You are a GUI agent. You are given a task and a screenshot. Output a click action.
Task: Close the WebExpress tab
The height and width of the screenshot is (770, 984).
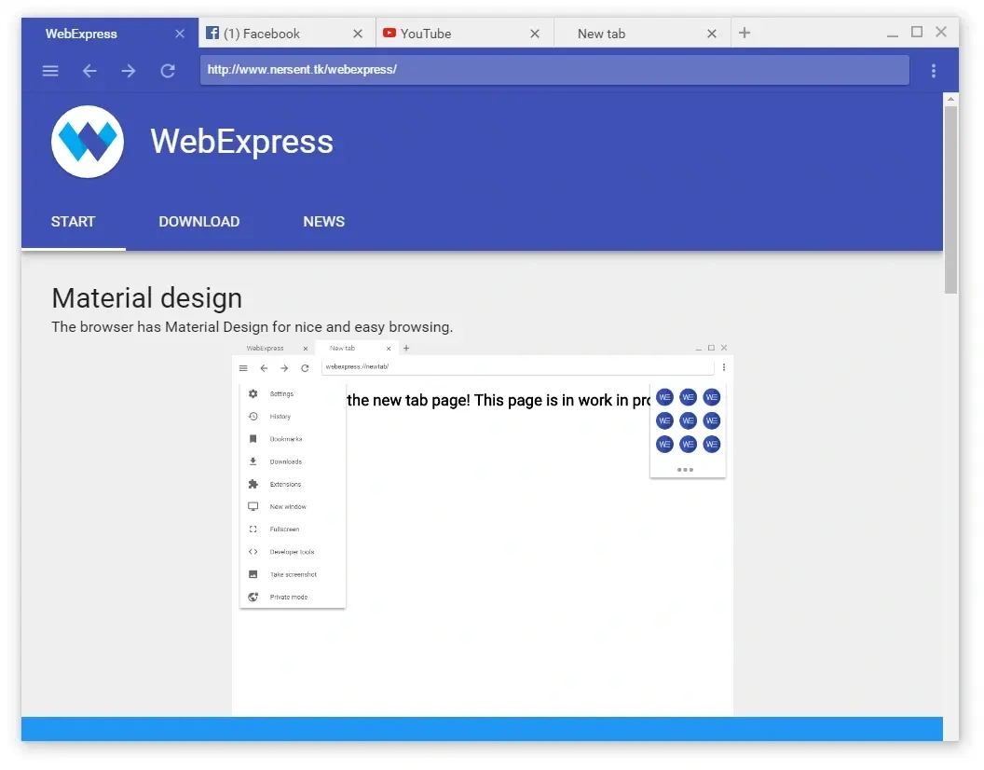(x=180, y=34)
